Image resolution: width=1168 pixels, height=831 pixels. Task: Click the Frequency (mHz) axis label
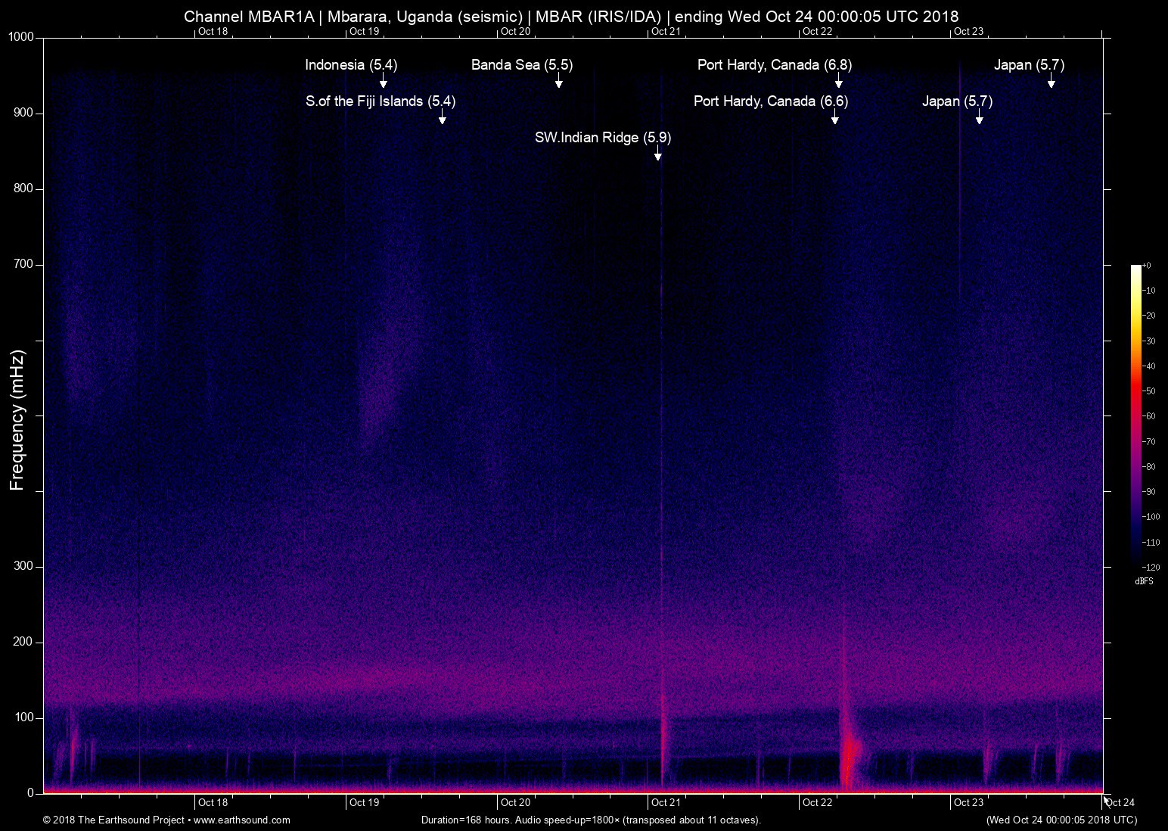(17, 419)
